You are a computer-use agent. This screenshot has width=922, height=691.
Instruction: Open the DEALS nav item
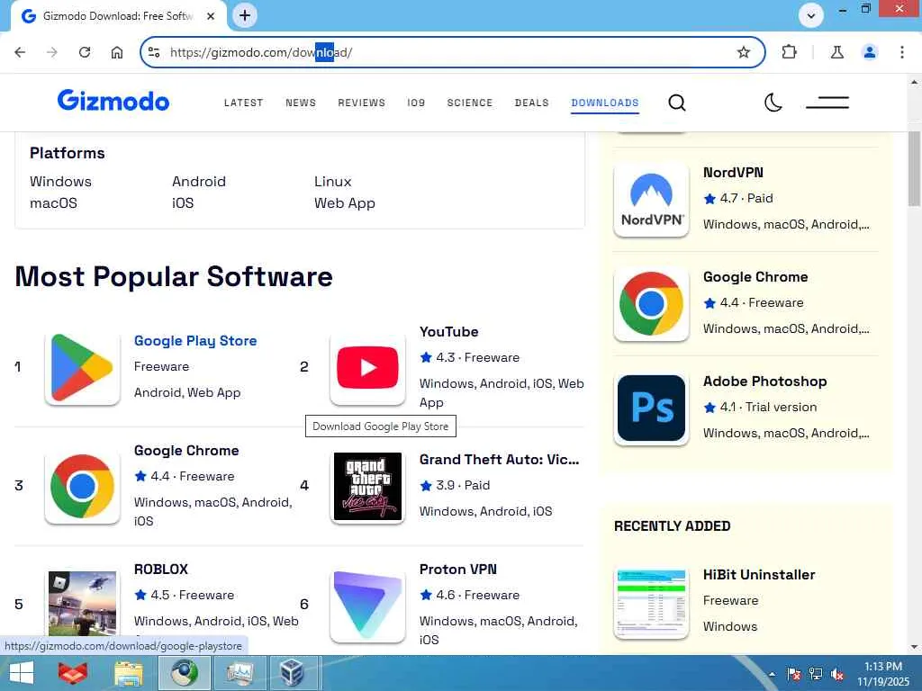(531, 103)
